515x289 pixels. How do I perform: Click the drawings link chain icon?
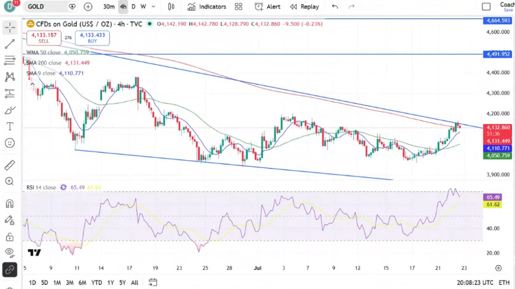click(10, 269)
